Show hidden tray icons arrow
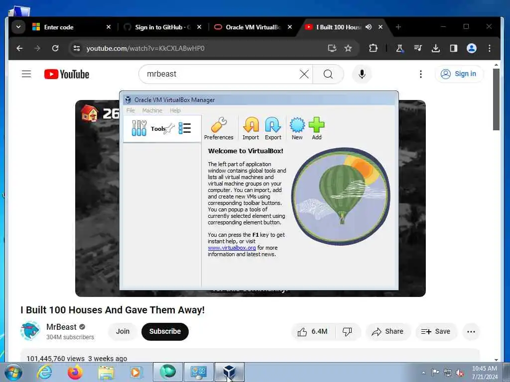The height and width of the screenshot is (382, 510). coord(423,373)
